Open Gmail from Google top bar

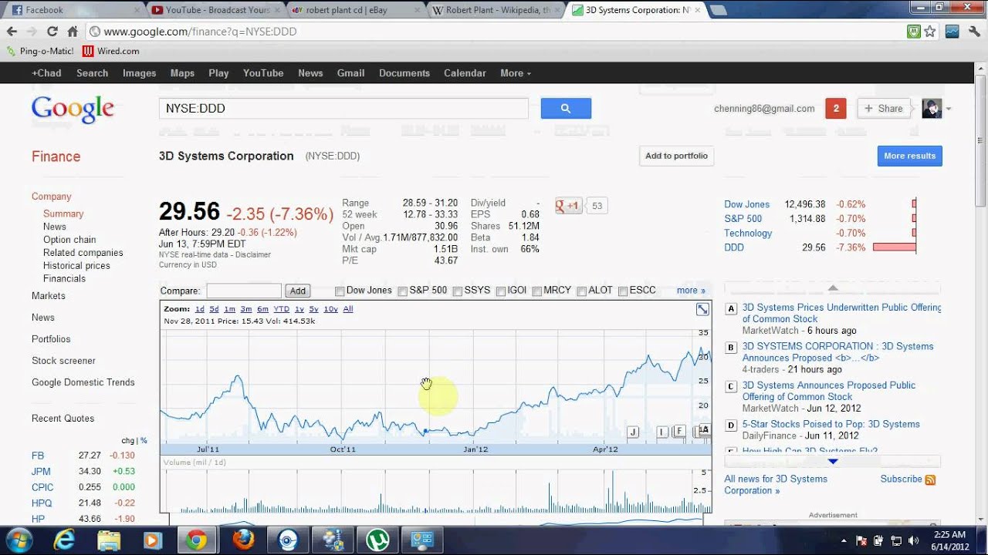350,73
